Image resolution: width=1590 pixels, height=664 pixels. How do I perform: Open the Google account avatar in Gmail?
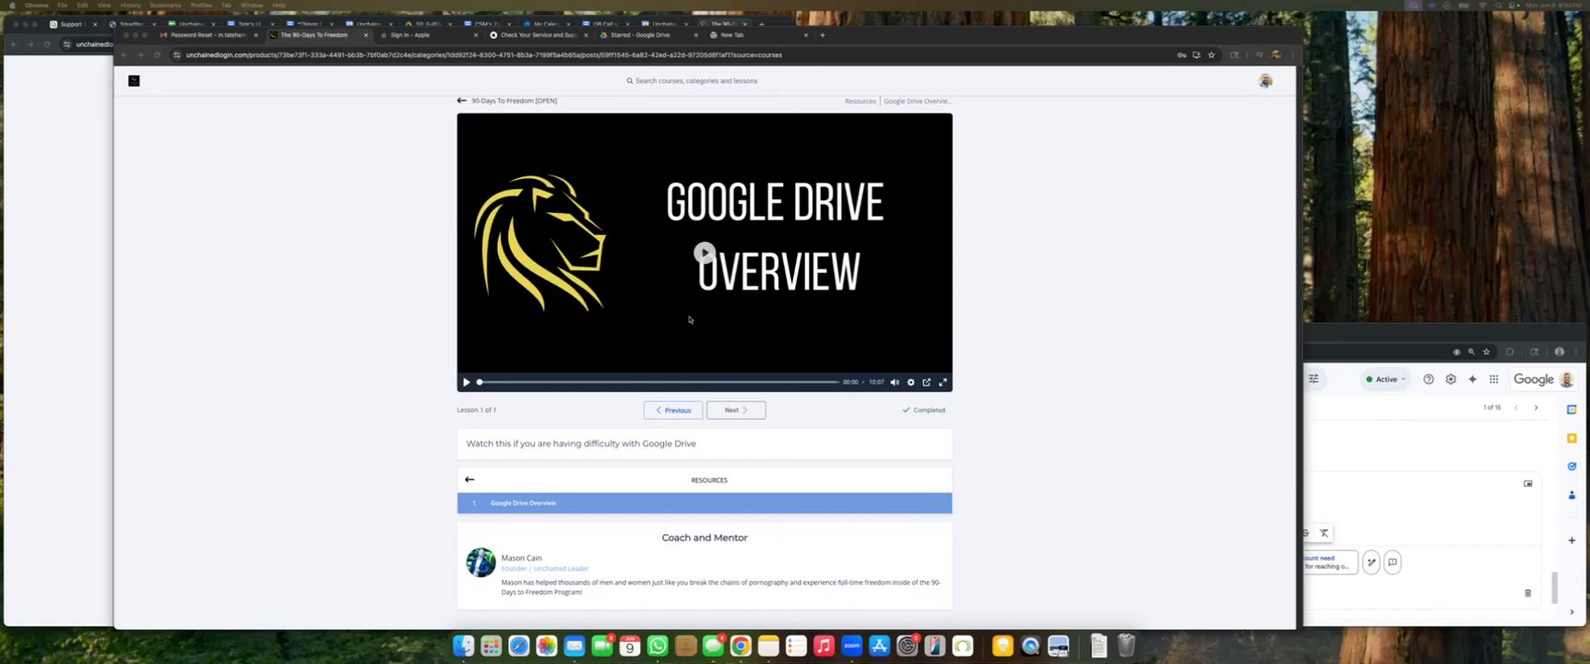coord(1566,379)
